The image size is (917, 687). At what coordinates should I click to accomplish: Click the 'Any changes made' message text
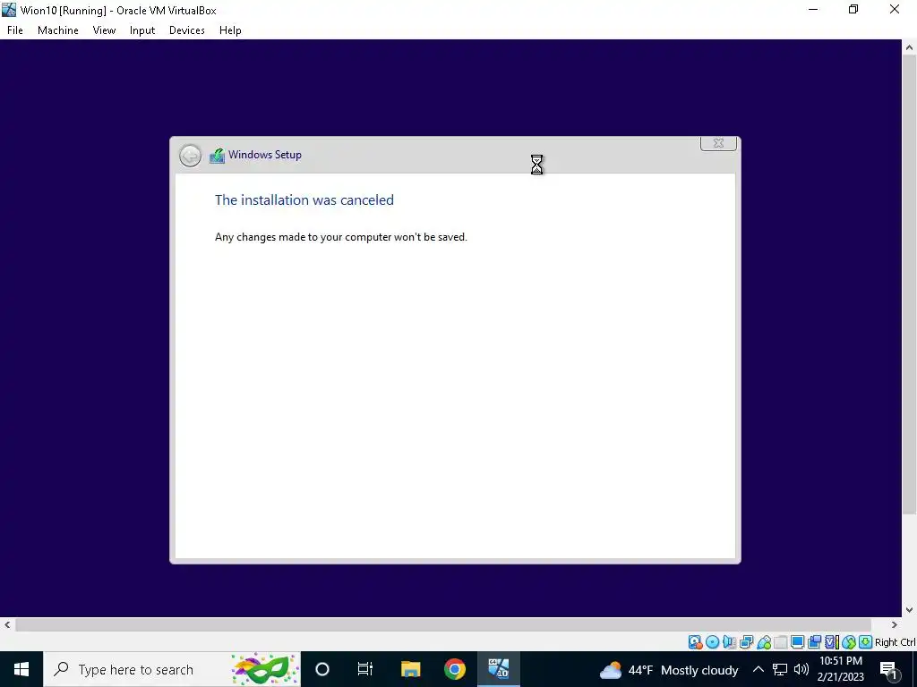341,236
